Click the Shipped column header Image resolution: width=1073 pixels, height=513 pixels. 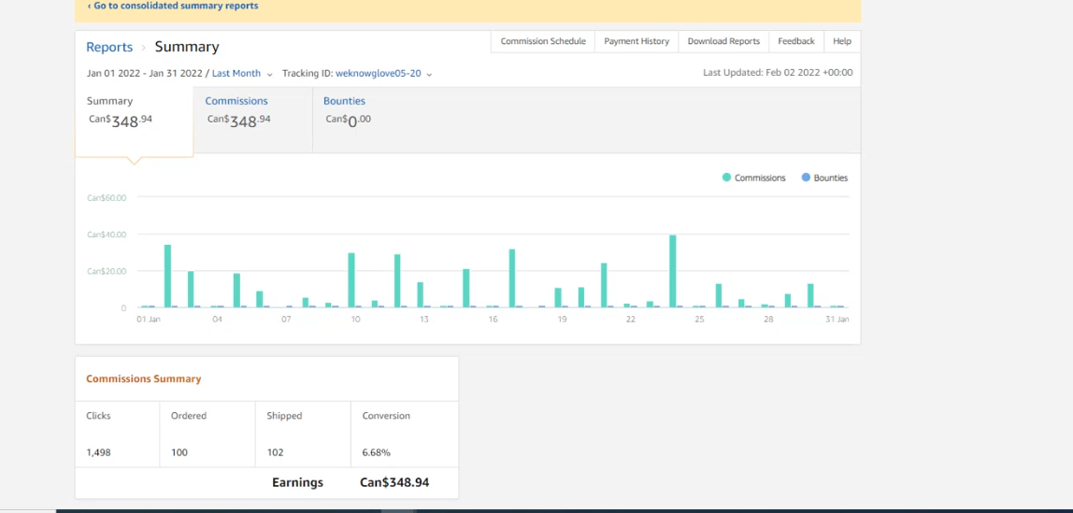click(284, 416)
